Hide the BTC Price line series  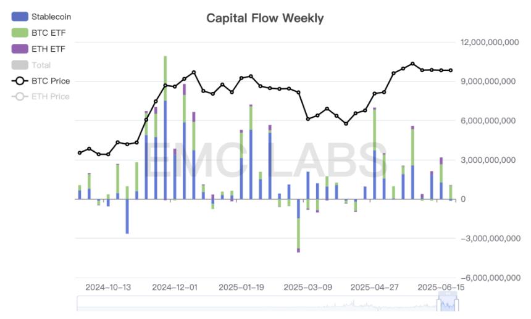click(41, 81)
